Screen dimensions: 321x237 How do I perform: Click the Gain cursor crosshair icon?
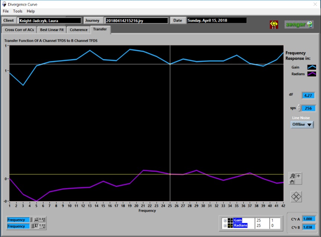coord(231,220)
